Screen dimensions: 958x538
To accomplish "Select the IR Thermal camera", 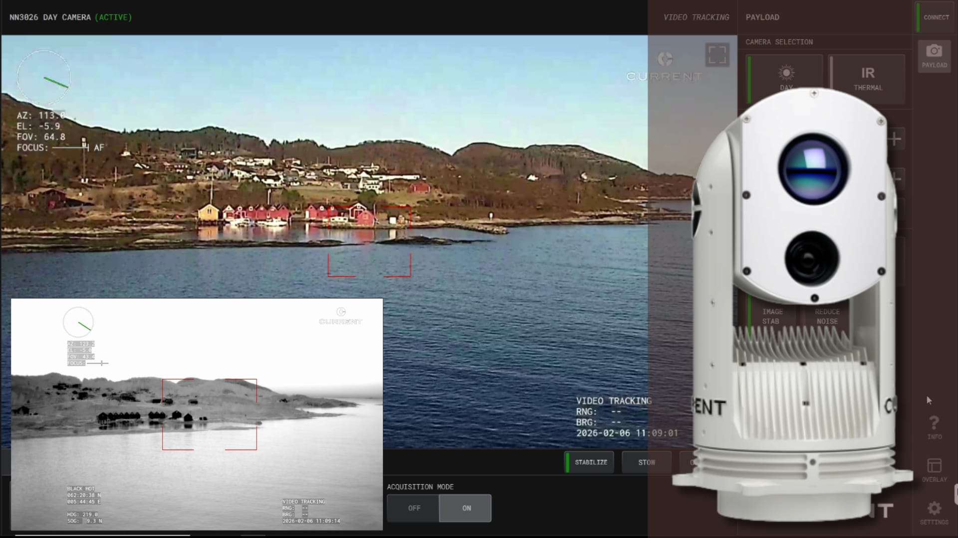I will 868,79.
